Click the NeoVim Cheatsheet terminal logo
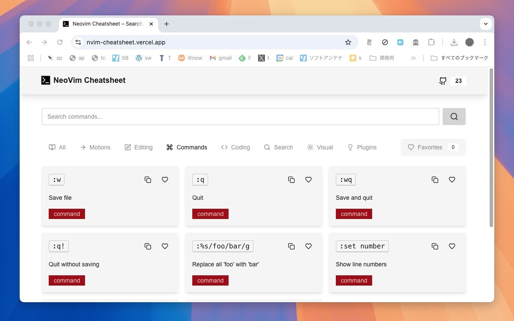This screenshot has width=514, height=321. 46,80
